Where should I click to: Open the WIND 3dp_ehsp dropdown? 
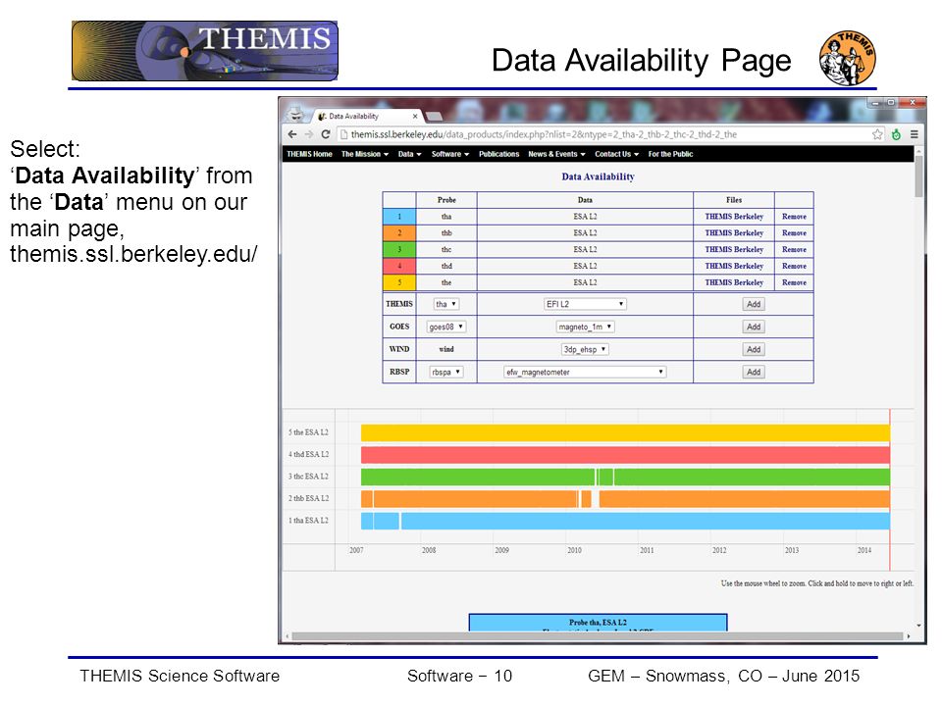[x=585, y=349]
